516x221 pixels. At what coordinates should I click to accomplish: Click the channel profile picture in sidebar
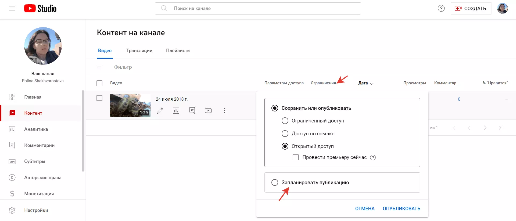pyautogui.click(x=43, y=46)
